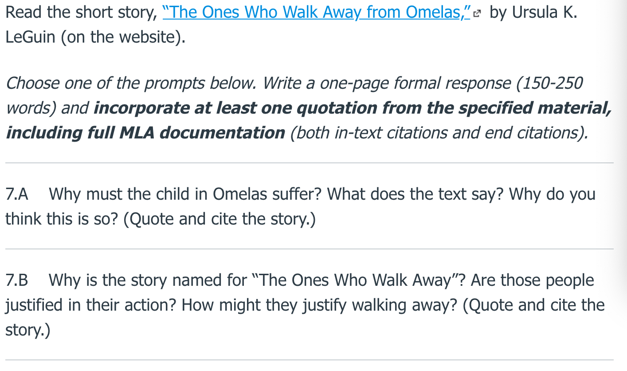Click "(Quote and cite the story.)" under prompt 7.A
The image size is (627, 371).
pyautogui.click(x=219, y=219)
